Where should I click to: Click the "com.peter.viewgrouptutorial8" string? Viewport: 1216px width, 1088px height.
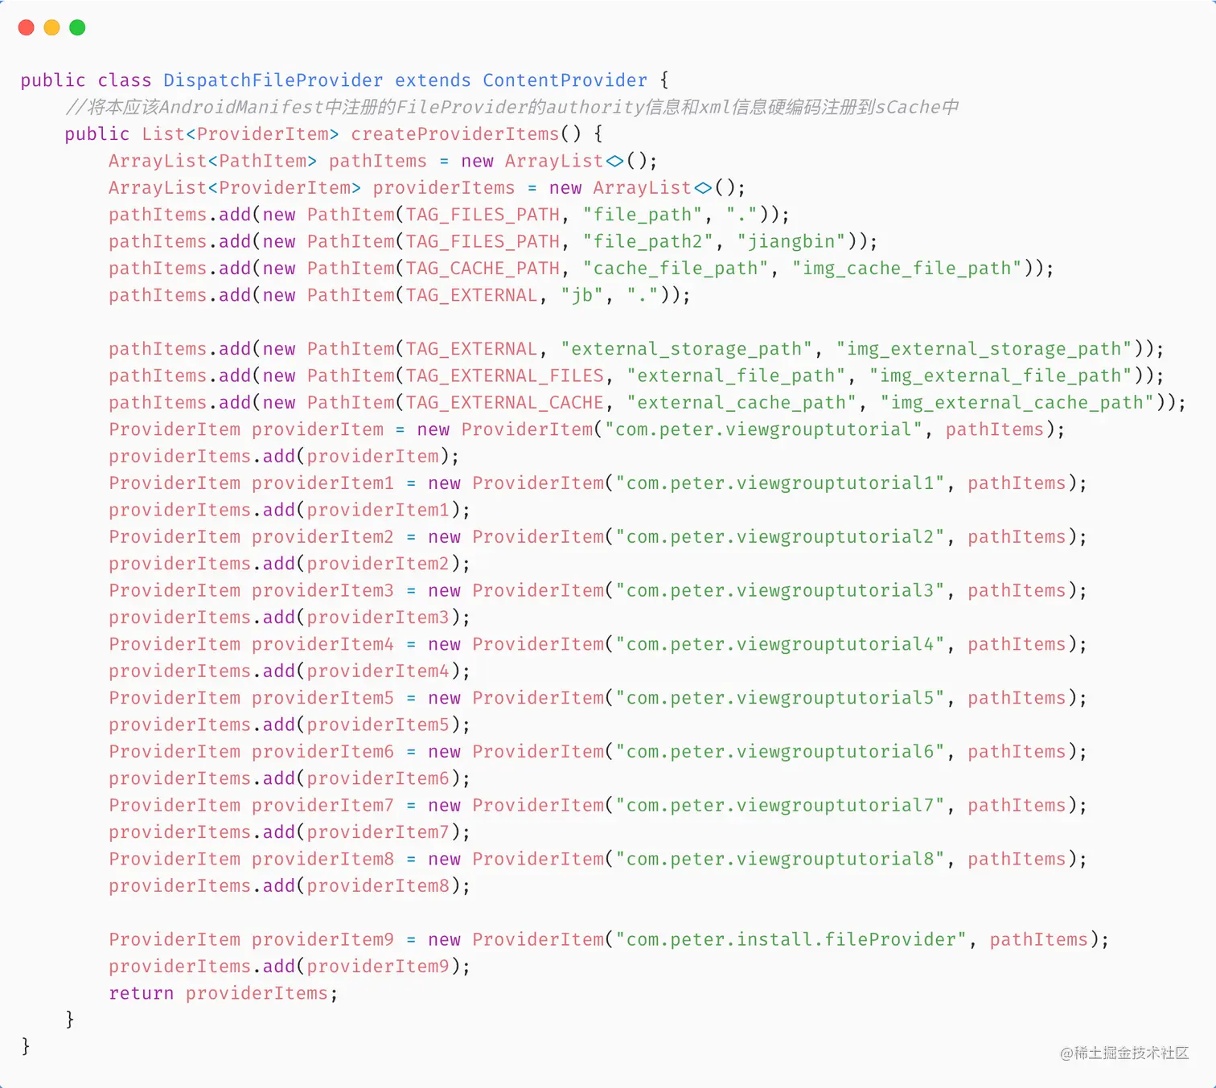coord(780,860)
